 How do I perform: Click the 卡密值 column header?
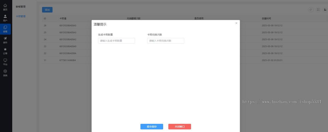63,19
